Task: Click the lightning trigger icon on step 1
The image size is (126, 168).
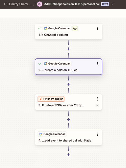Action: [x=75, y=29]
